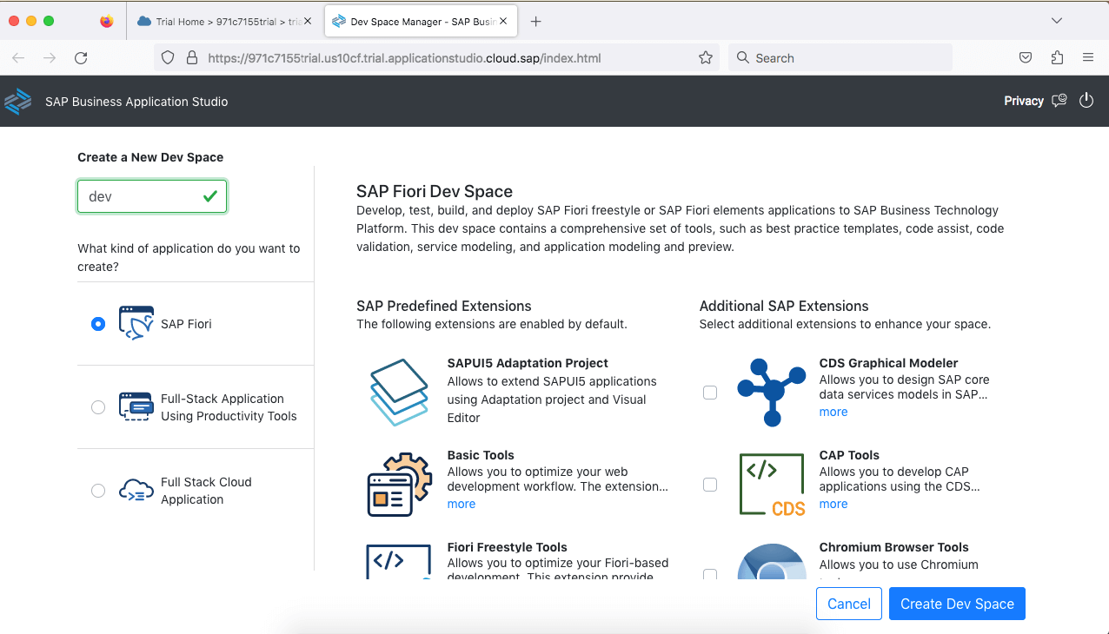Click the SAP Fiori application icon
The height and width of the screenshot is (634, 1109).
click(x=136, y=324)
